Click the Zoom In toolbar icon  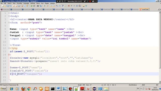click(x=45, y=6)
